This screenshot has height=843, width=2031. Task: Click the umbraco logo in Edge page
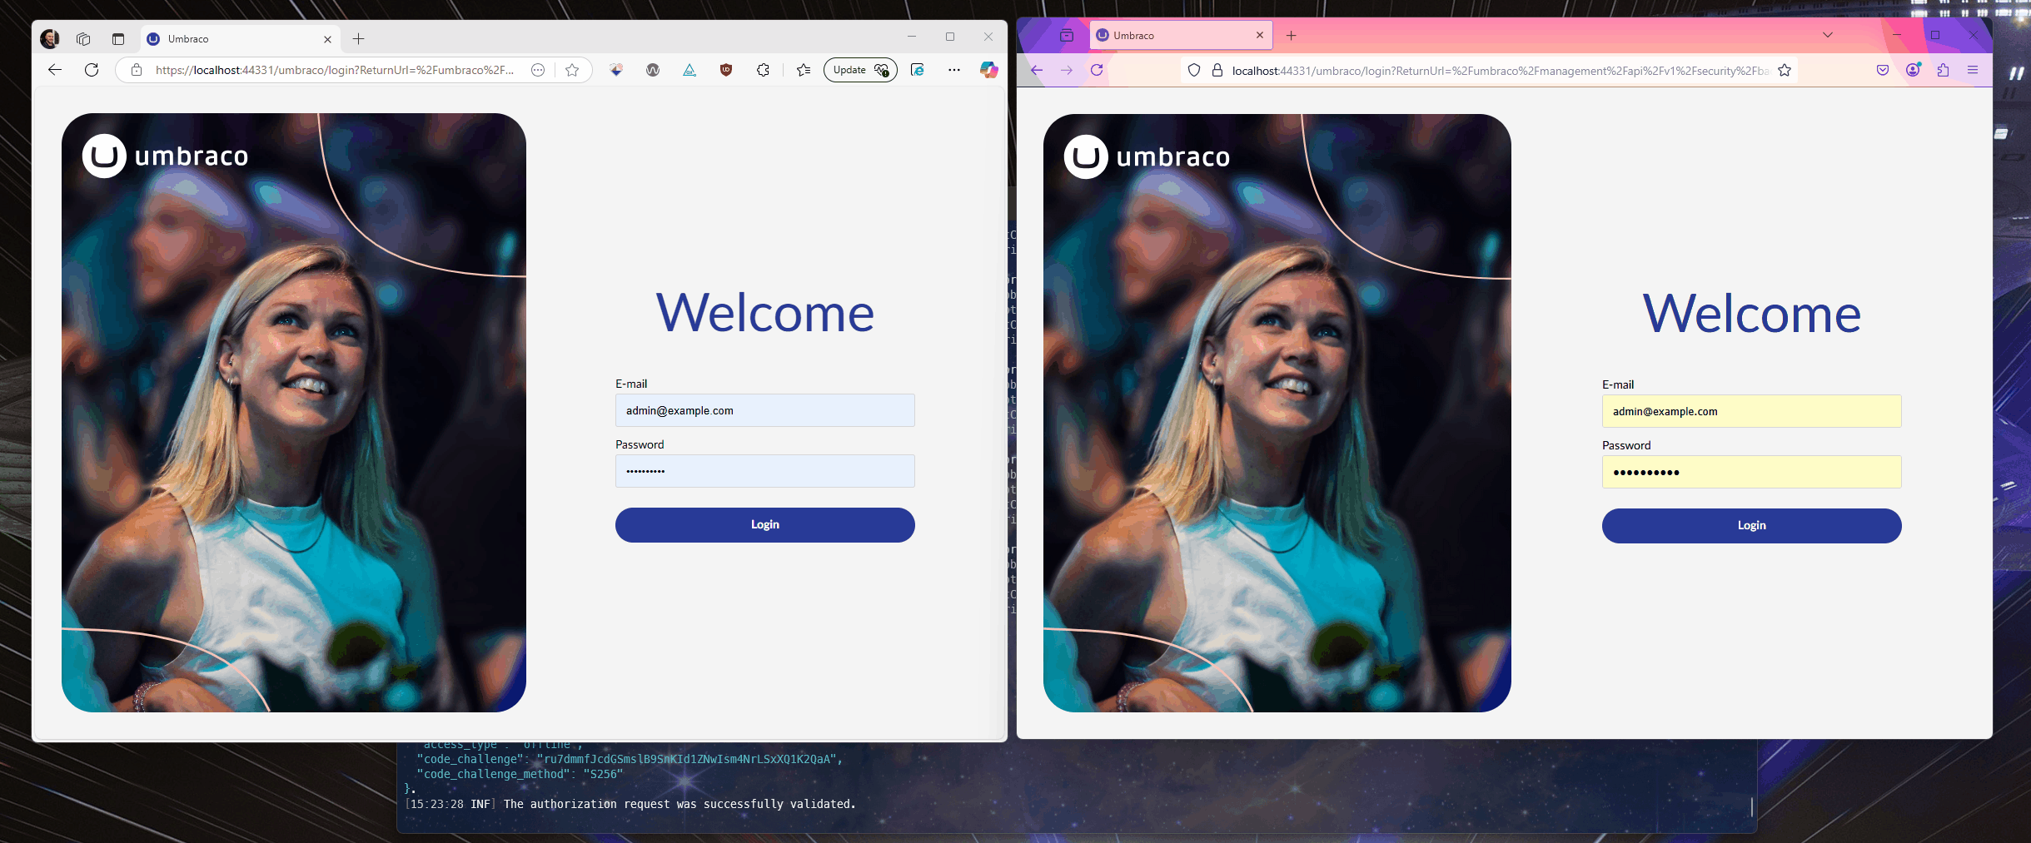click(166, 156)
